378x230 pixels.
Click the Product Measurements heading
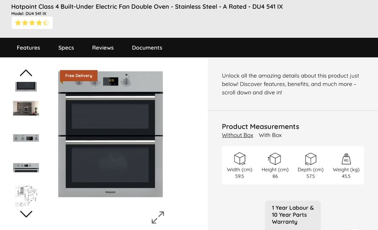point(260,127)
